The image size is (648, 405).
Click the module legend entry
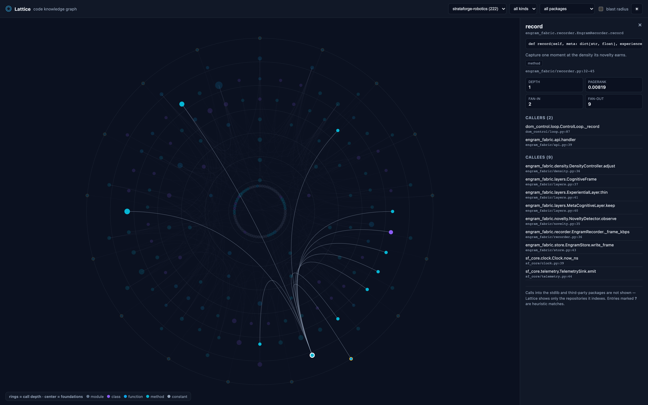pyautogui.click(x=95, y=396)
